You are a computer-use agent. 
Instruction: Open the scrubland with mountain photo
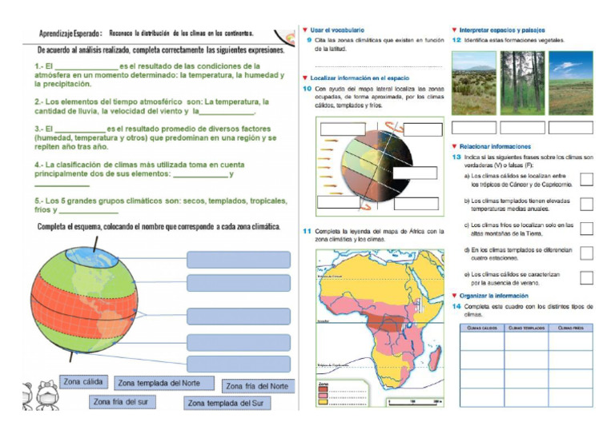(x=474, y=83)
